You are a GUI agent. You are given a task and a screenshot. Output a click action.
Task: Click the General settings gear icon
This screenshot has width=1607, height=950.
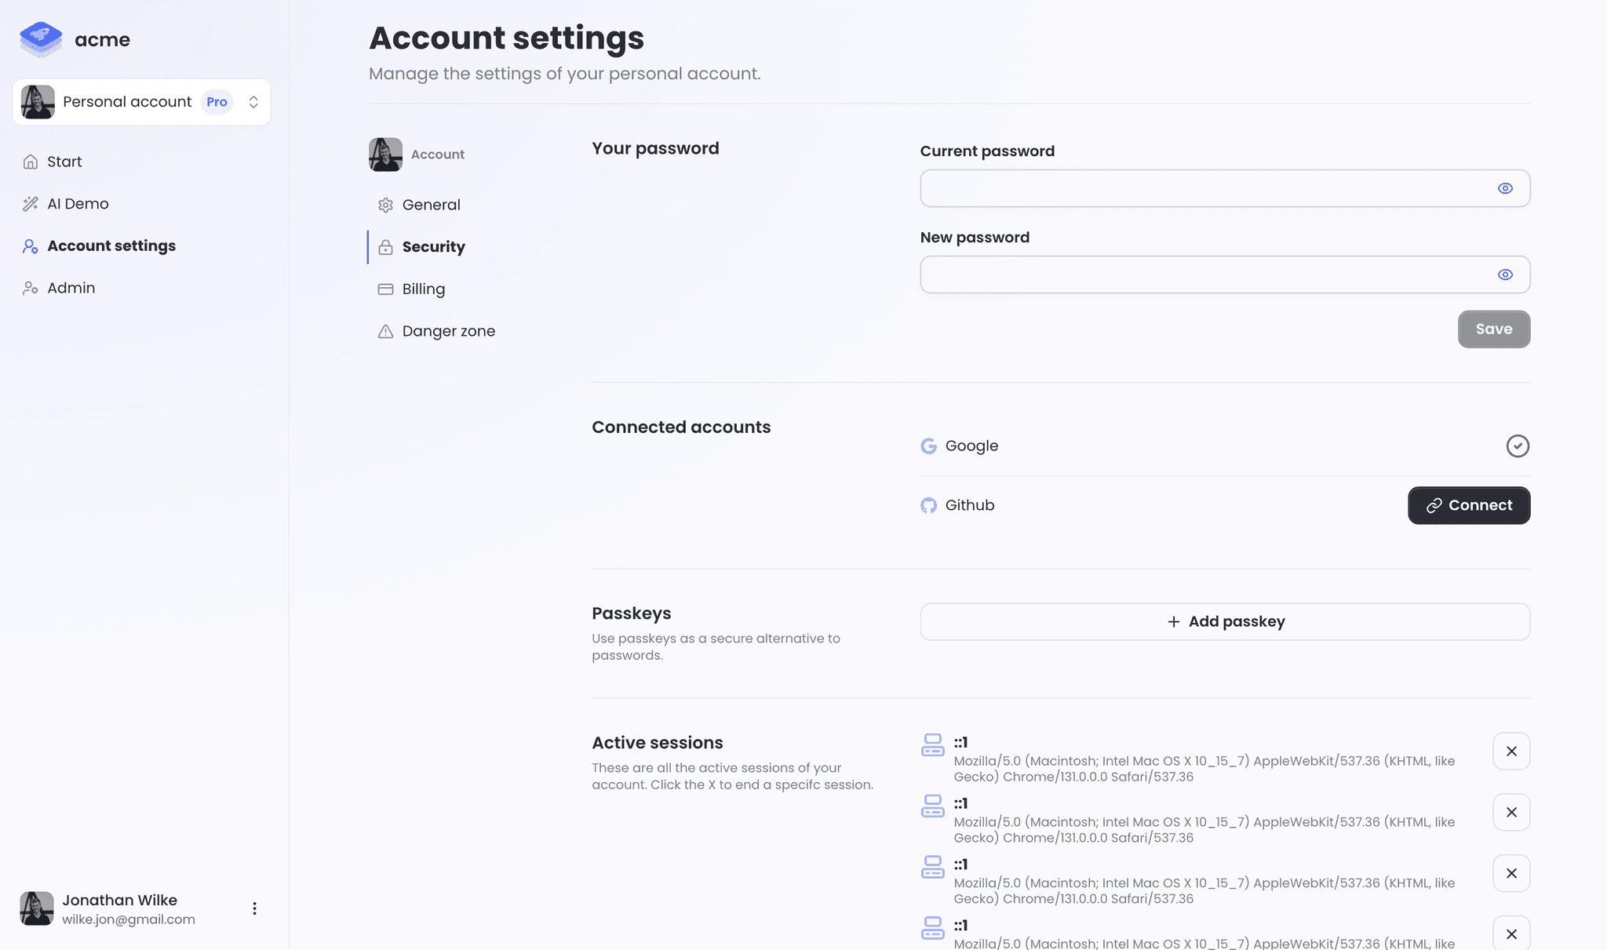pyautogui.click(x=385, y=205)
